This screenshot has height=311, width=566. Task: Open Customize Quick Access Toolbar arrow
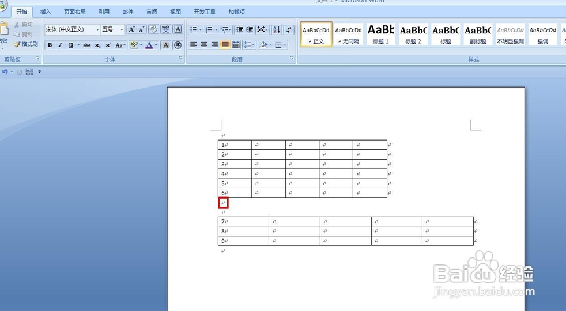(39, 72)
